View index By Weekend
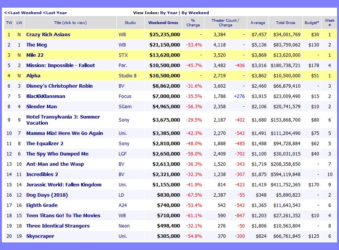The height and width of the screenshot is (250, 339). click(195, 13)
